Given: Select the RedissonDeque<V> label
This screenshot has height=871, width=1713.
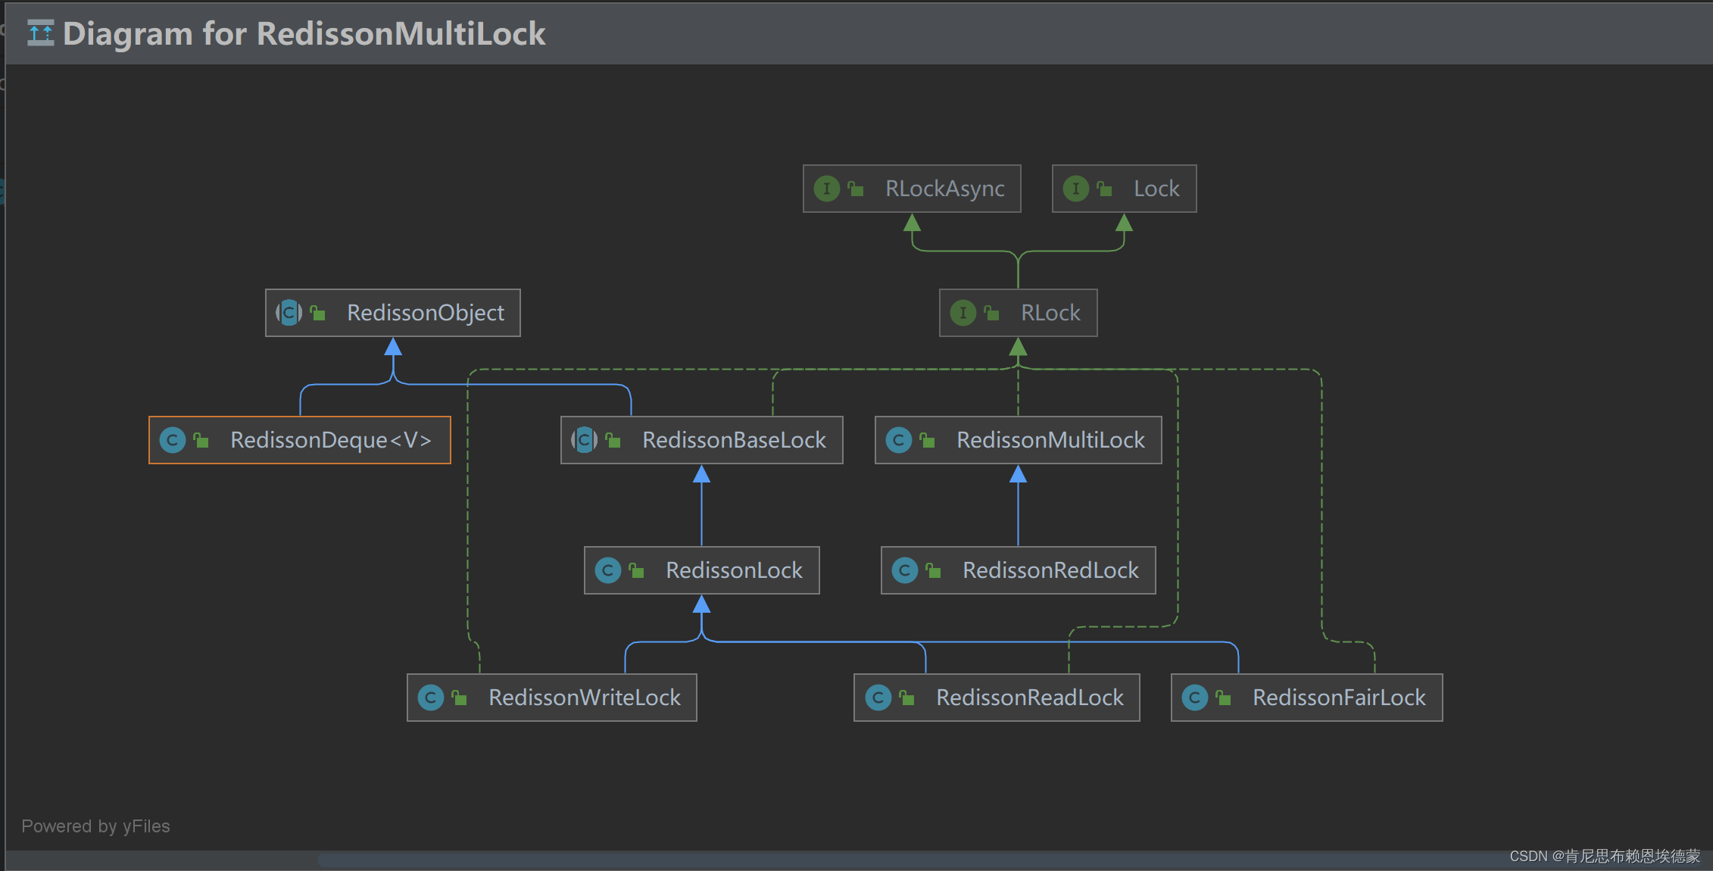Looking at the screenshot, I should pyautogui.click(x=331, y=440).
